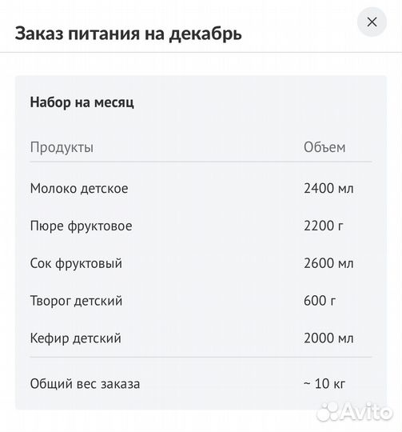This screenshot has width=402, height=432.
Task: Click the Объем column header
Action: [324, 147]
